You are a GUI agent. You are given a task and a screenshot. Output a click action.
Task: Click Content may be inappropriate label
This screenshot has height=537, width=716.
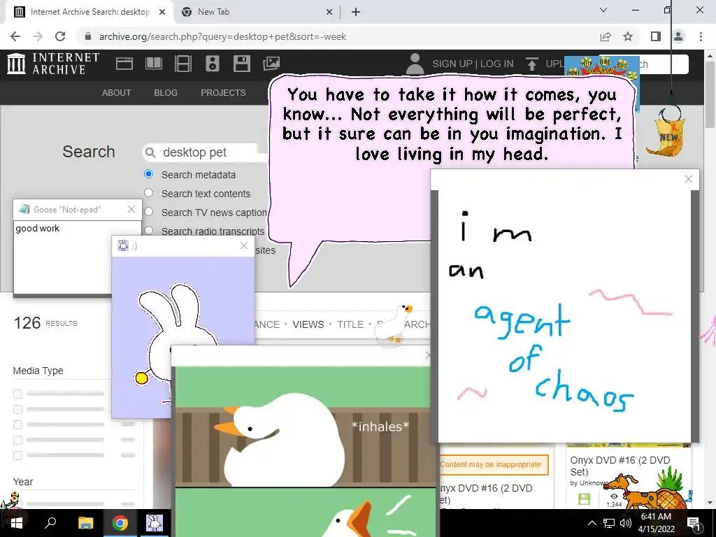coord(492,464)
